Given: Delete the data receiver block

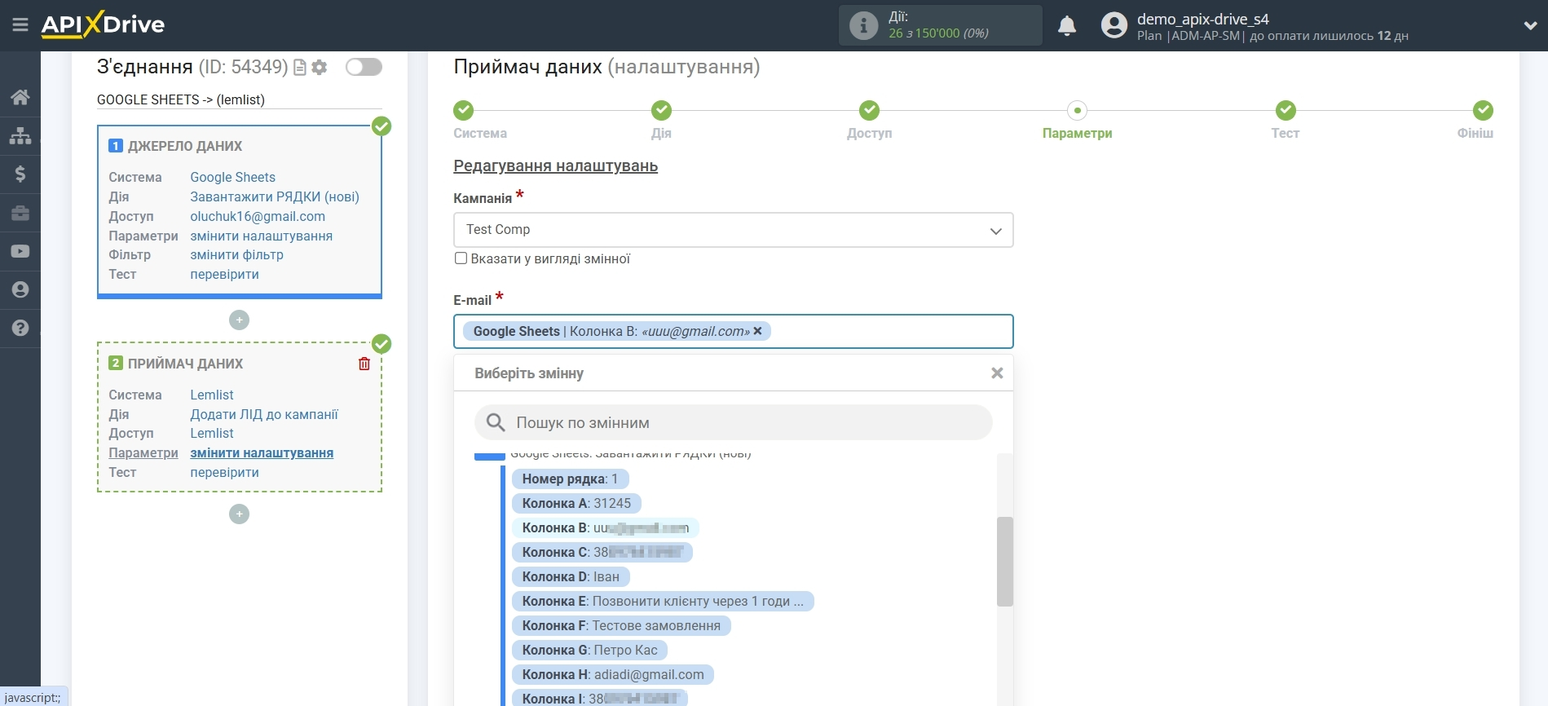Looking at the screenshot, I should pos(364,364).
